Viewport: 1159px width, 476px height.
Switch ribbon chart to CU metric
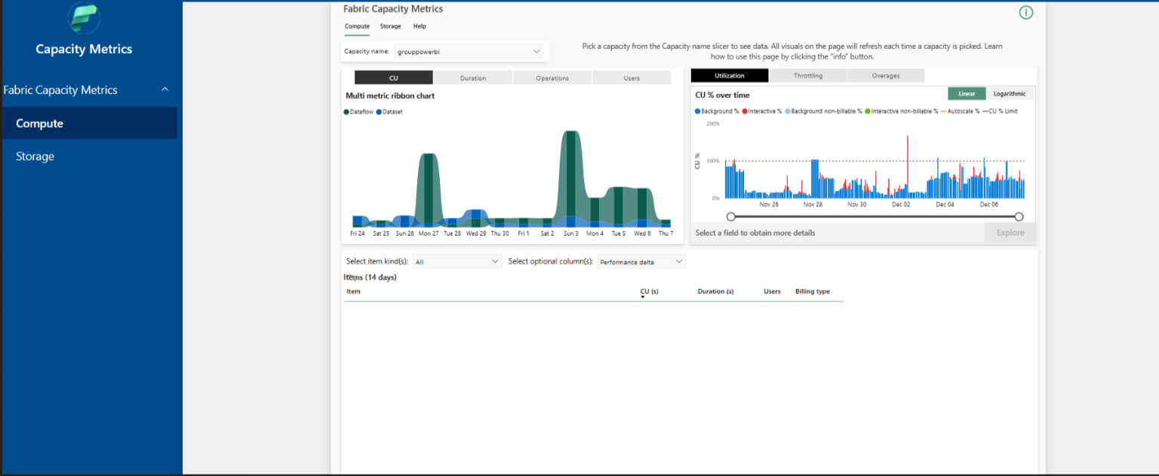394,78
